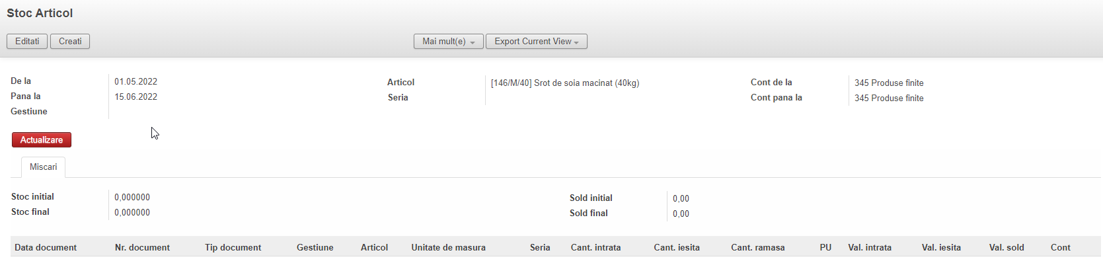Sort by Val. sold column
This screenshot has width=1103, height=273.
coord(1007,248)
